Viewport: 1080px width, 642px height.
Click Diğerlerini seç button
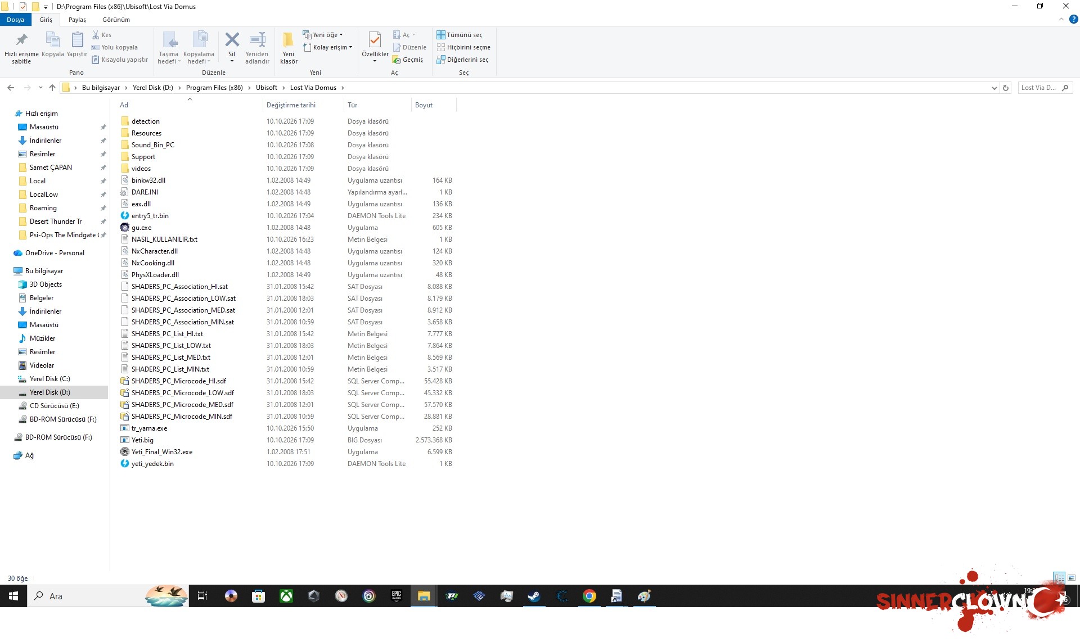pos(462,60)
